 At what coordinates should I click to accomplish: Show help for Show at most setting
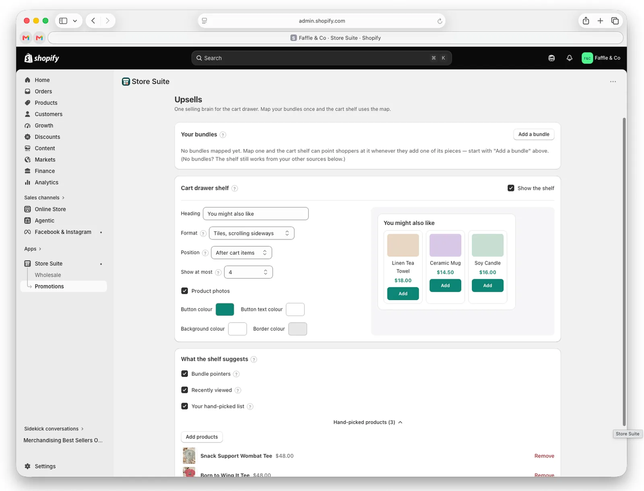coord(218,272)
